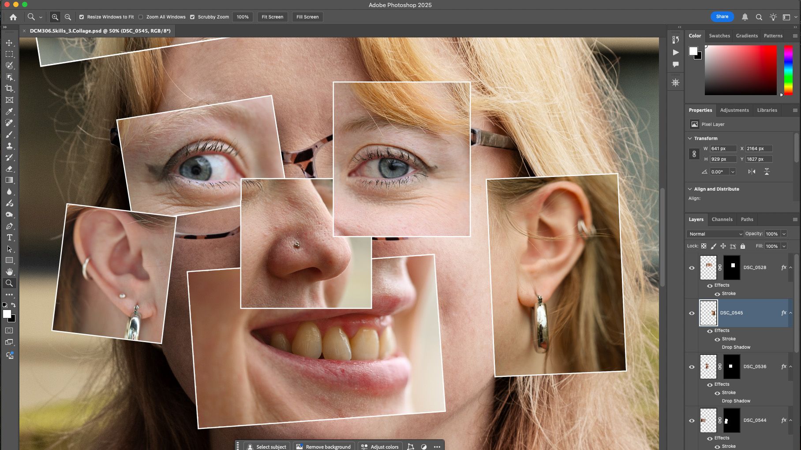Flip horizontal in Transform properties

(752, 172)
